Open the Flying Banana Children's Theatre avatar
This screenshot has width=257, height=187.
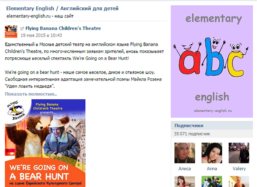point(11,31)
